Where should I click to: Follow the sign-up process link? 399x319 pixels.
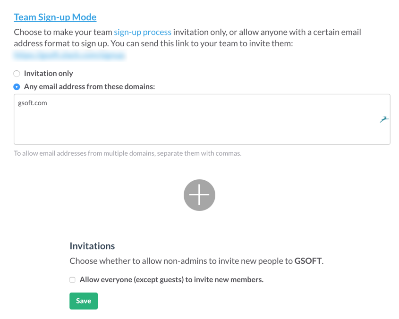(x=143, y=33)
